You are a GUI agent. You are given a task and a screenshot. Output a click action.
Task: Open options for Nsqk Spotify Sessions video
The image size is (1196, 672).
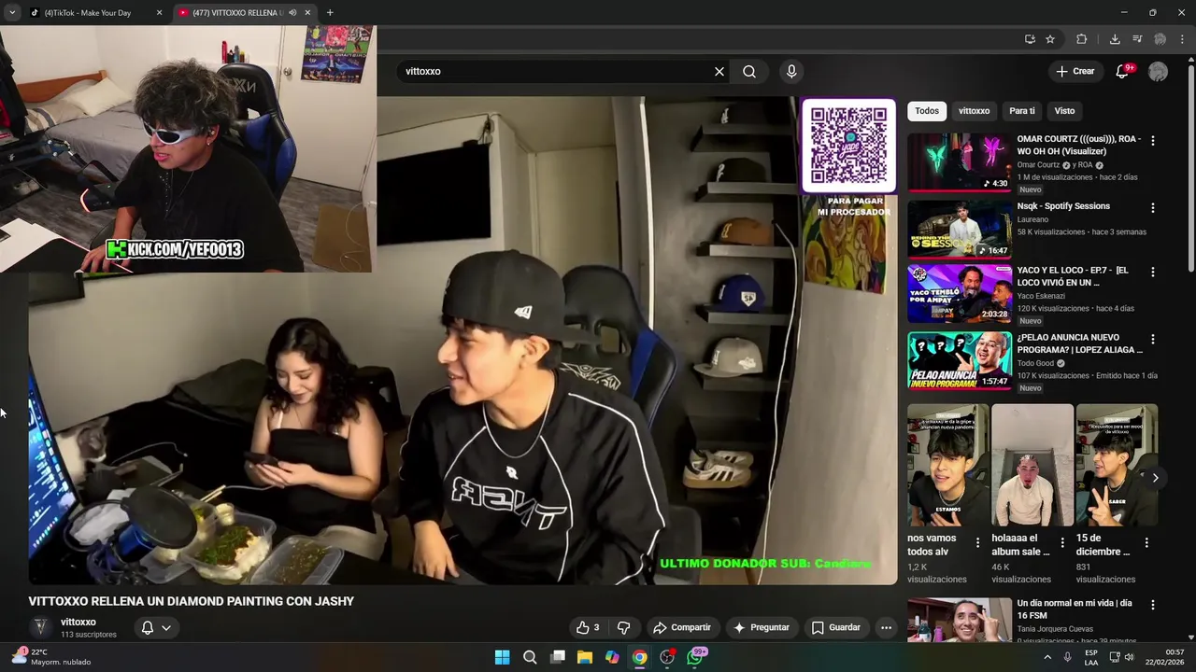[1152, 207]
